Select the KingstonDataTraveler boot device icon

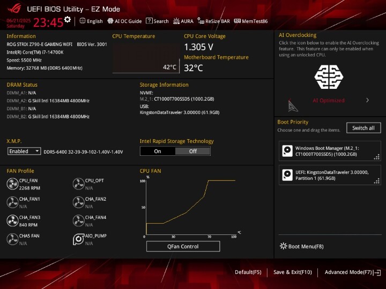(287, 174)
